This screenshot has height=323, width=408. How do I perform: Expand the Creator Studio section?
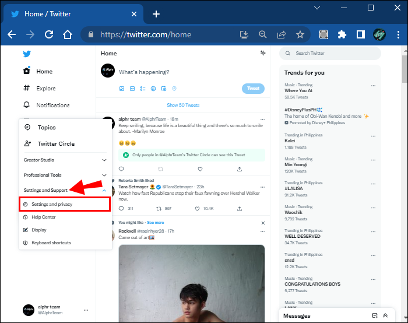(x=104, y=160)
